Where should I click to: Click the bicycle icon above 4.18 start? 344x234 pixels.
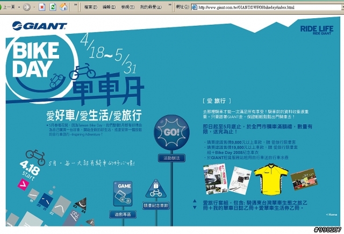35,157
